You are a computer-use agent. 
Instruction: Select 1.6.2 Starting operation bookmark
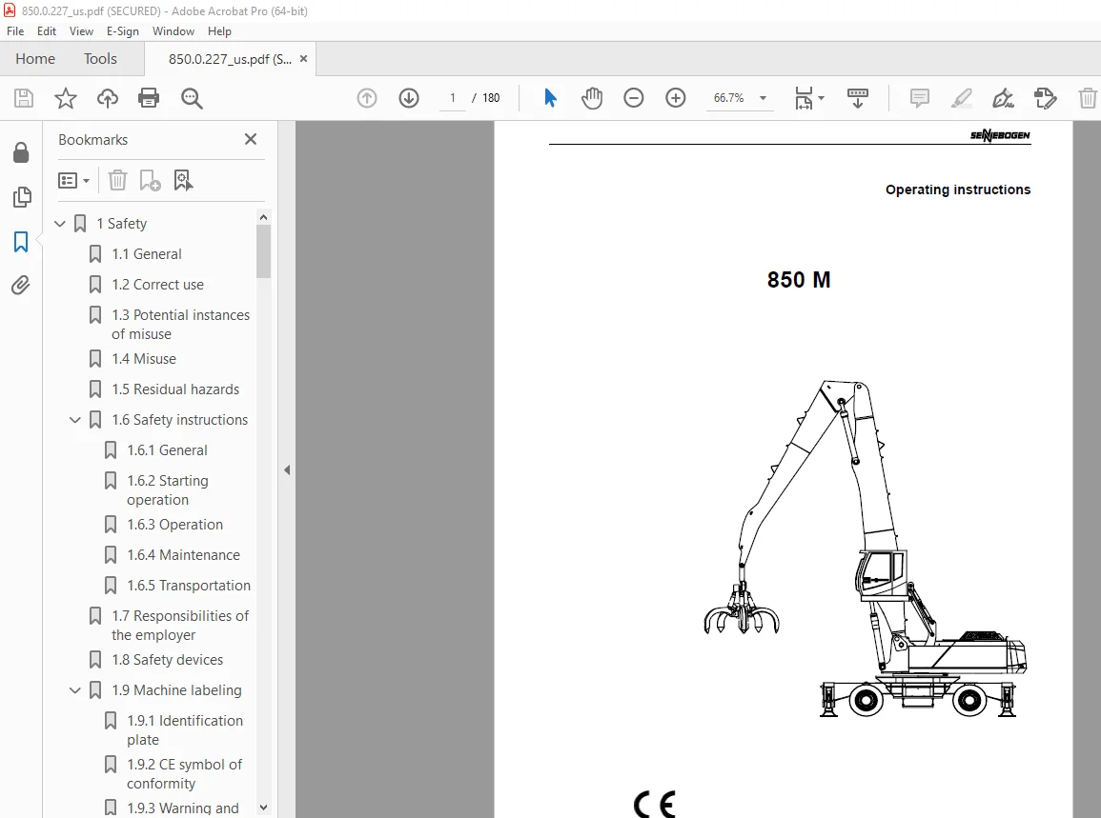[167, 490]
